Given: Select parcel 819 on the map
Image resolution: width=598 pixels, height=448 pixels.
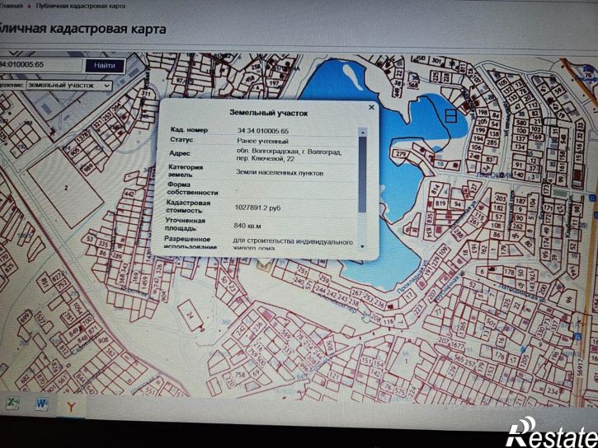Looking at the screenshot, I should click(440, 203).
